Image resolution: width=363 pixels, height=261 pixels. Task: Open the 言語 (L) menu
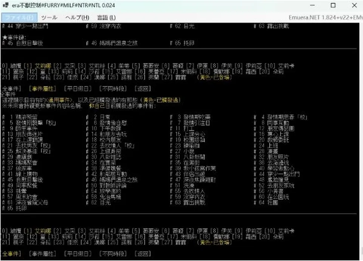(x=106, y=18)
